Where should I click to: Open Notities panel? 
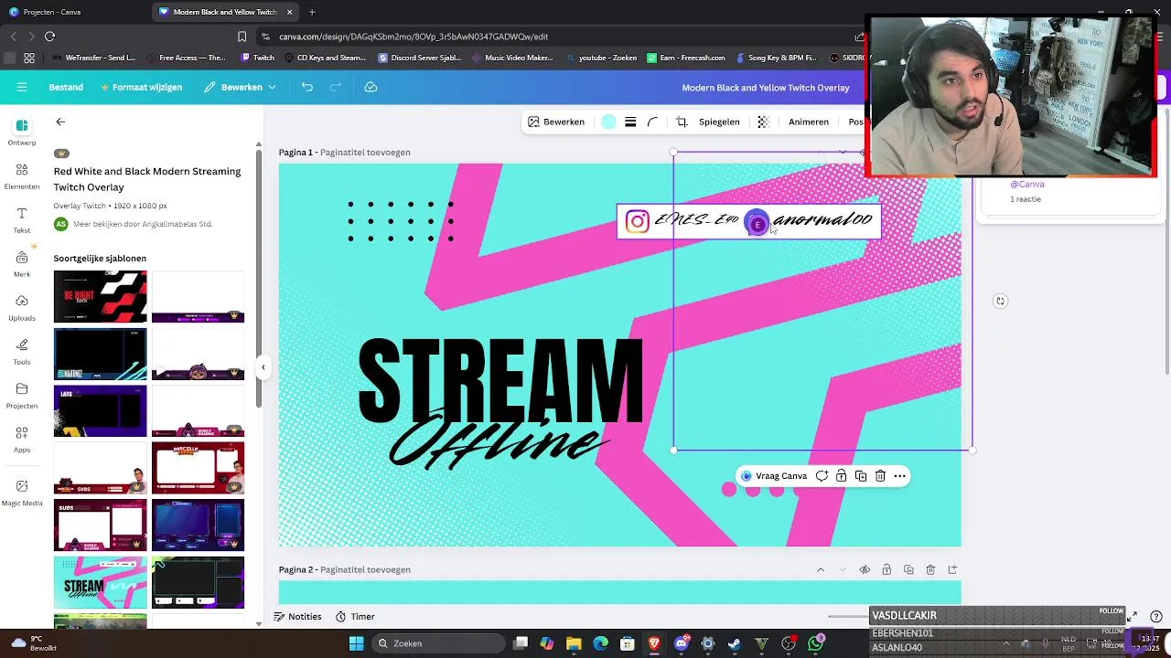(298, 617)
